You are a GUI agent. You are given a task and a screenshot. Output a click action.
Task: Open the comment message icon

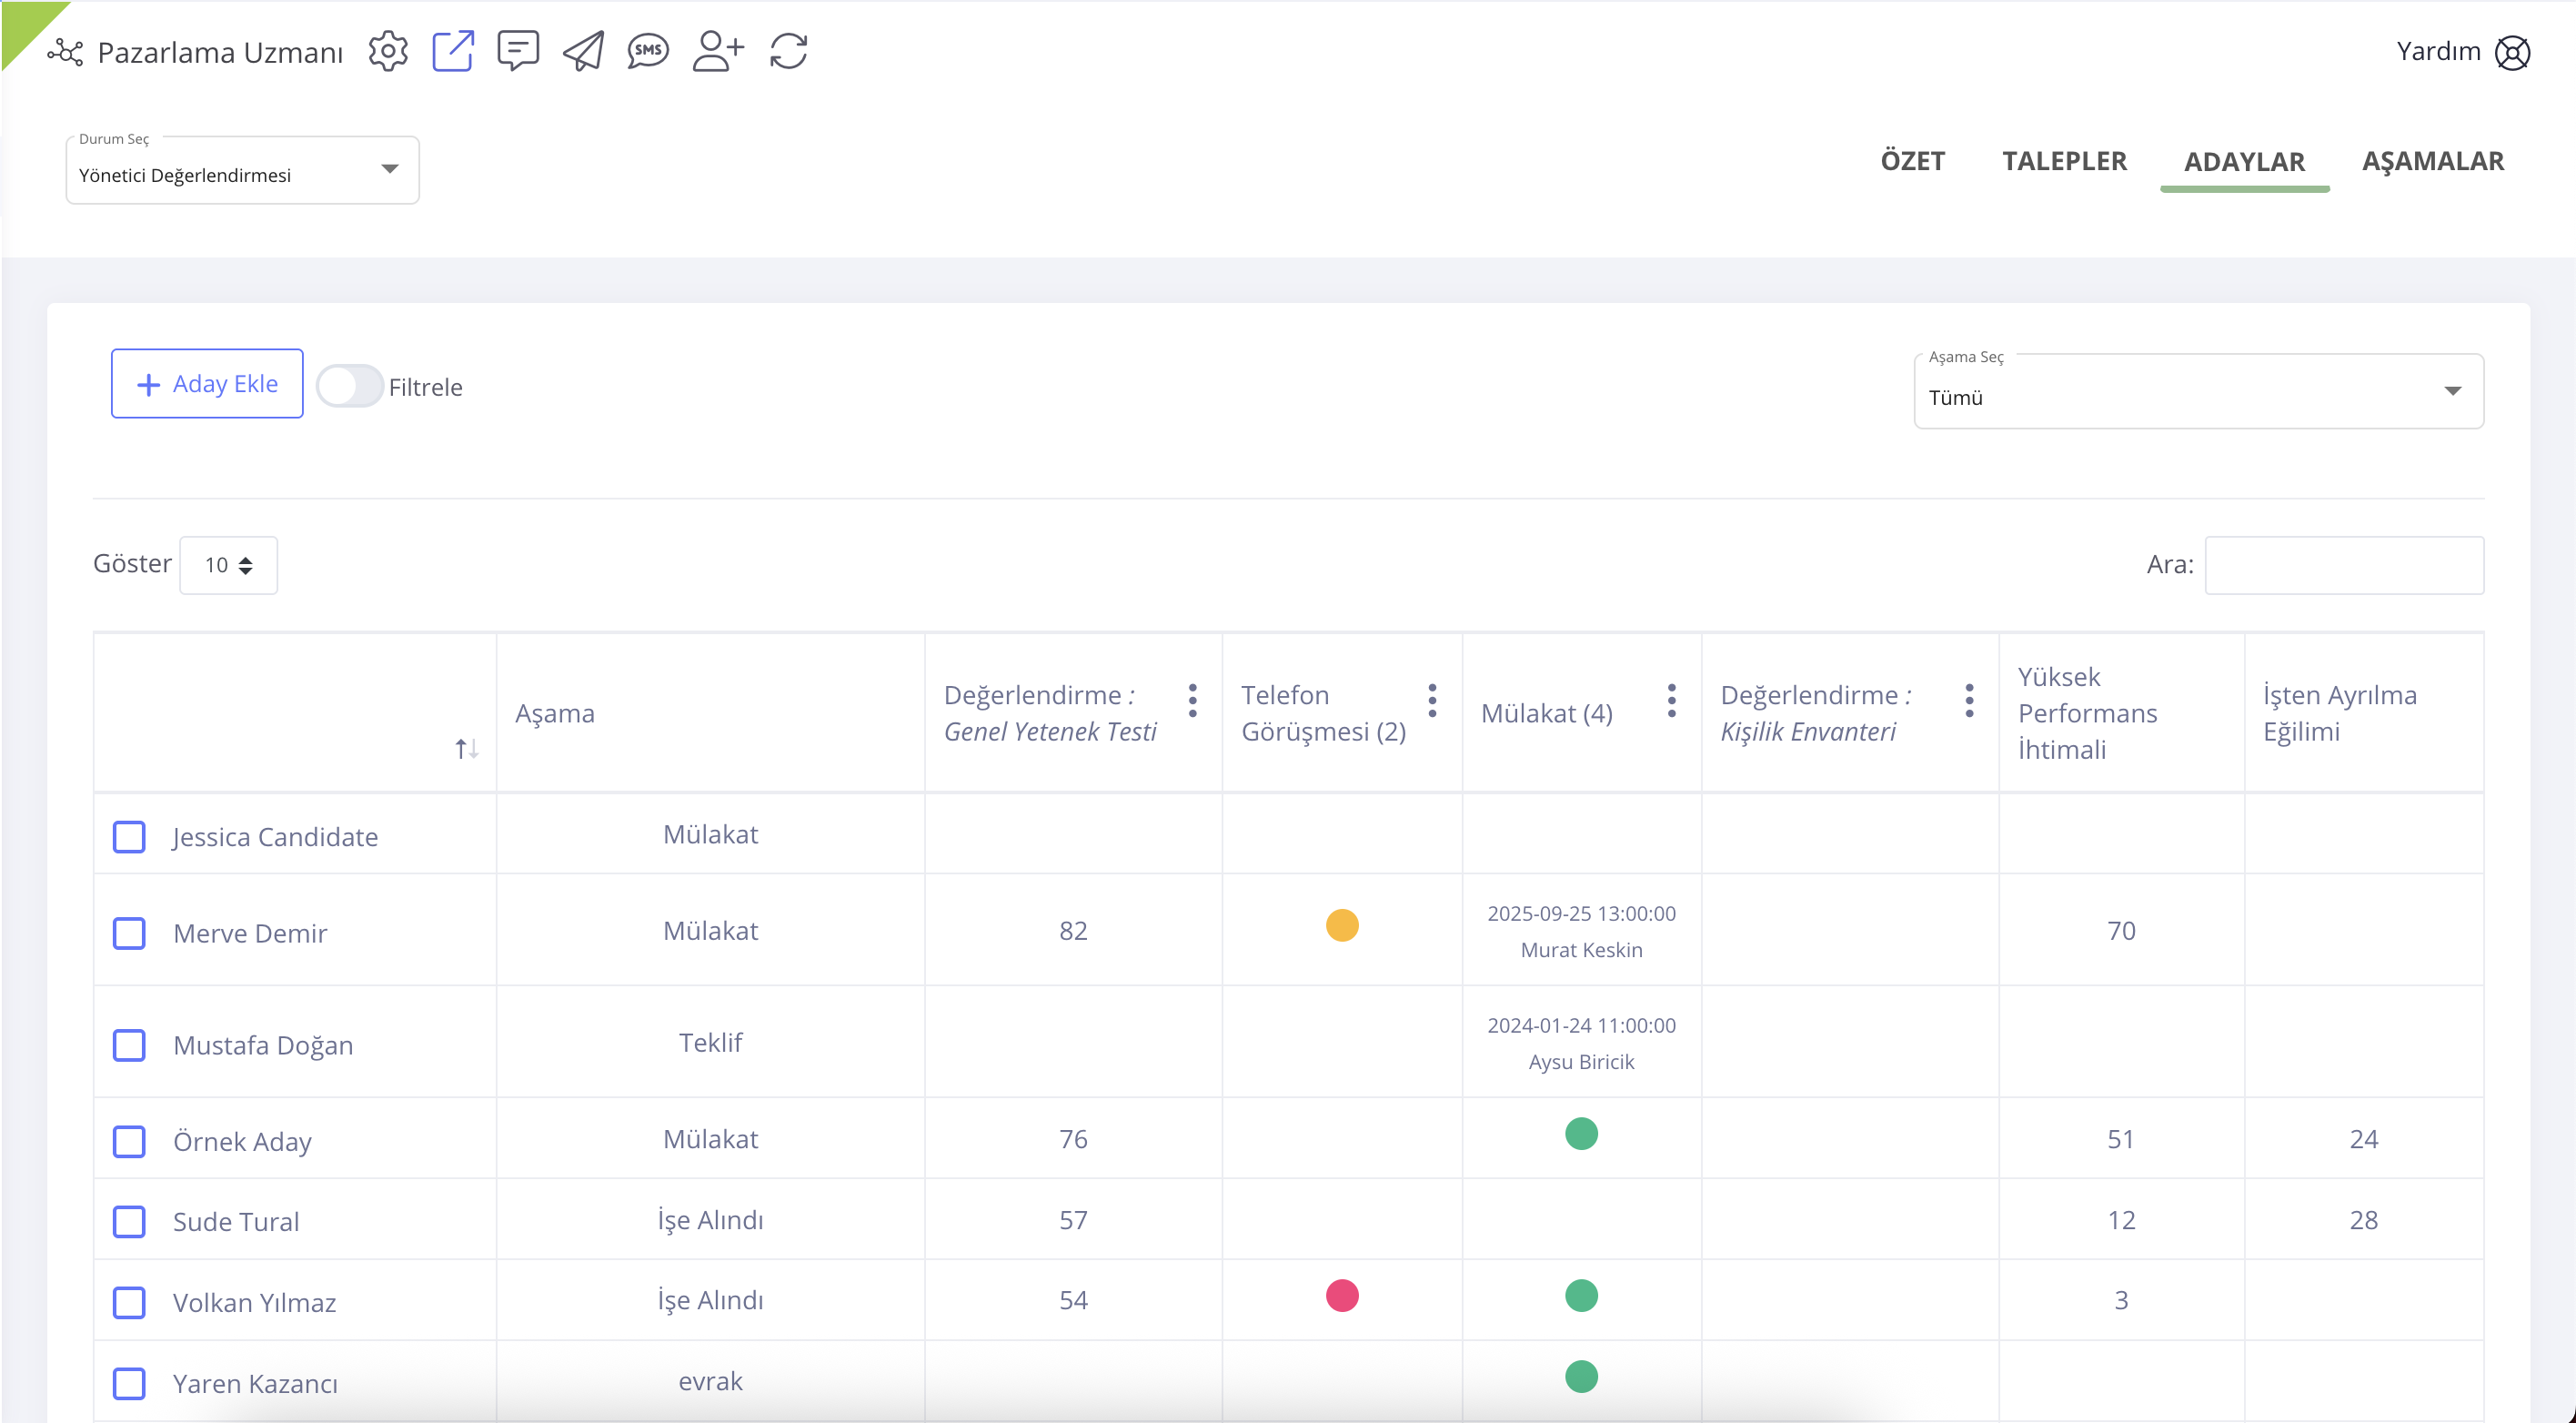[x=518, y=51]
